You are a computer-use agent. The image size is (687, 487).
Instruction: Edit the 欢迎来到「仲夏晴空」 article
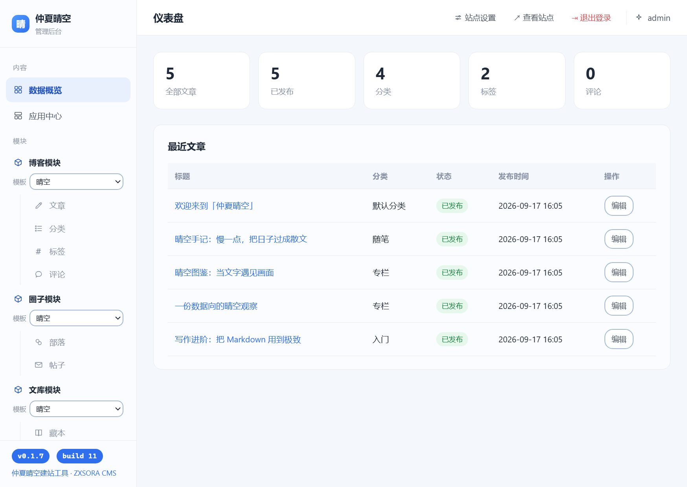[619, 206]
